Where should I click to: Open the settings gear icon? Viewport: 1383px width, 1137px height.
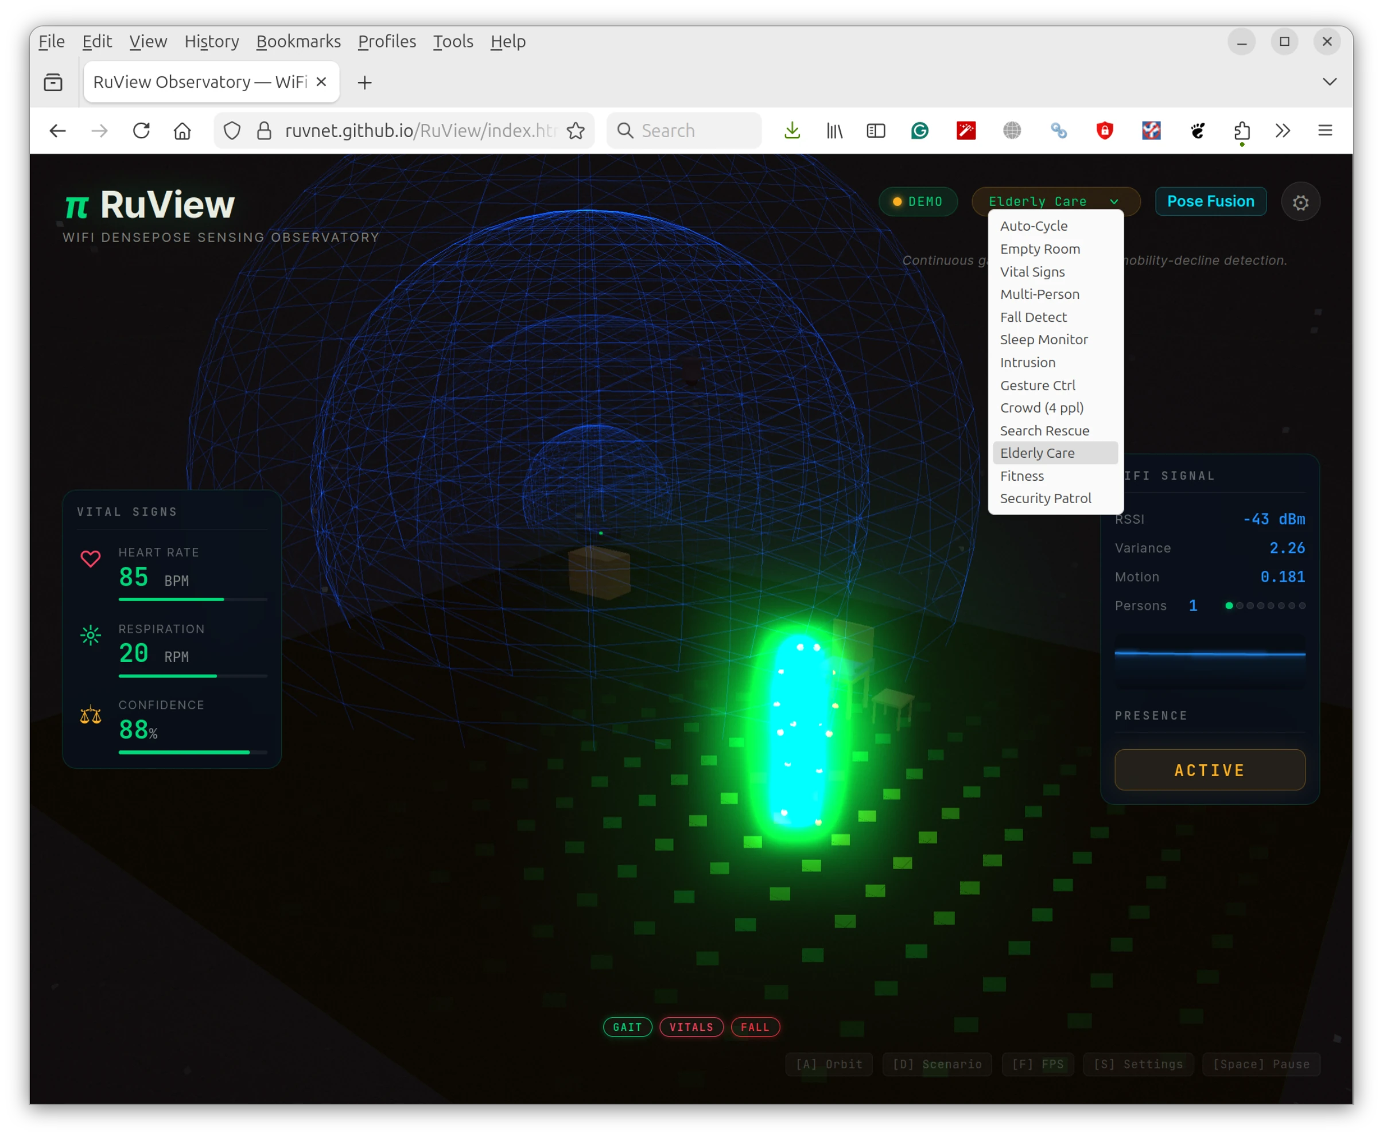point(1300,202)
